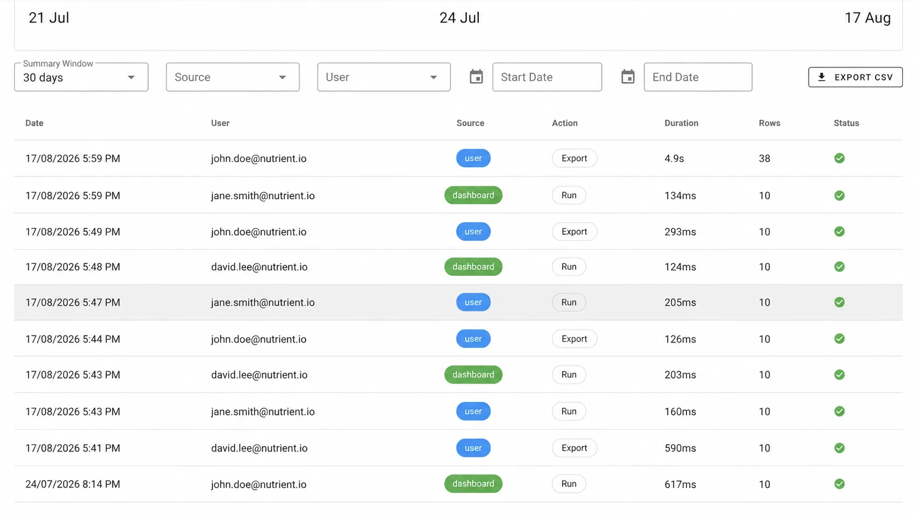
Task: Click the Source column header
Action: point(470,123)
